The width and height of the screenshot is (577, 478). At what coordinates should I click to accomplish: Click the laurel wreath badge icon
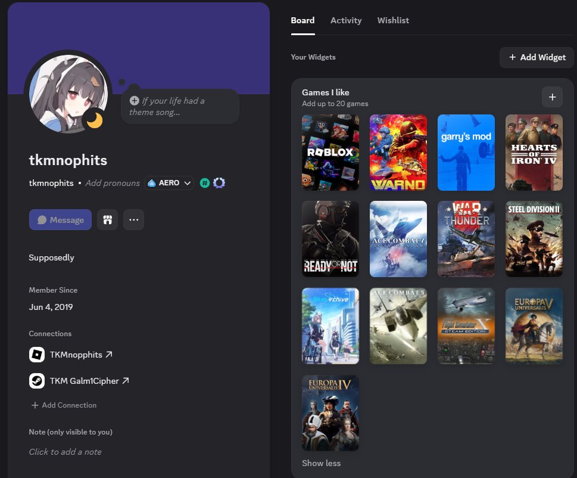click(219, 182)
